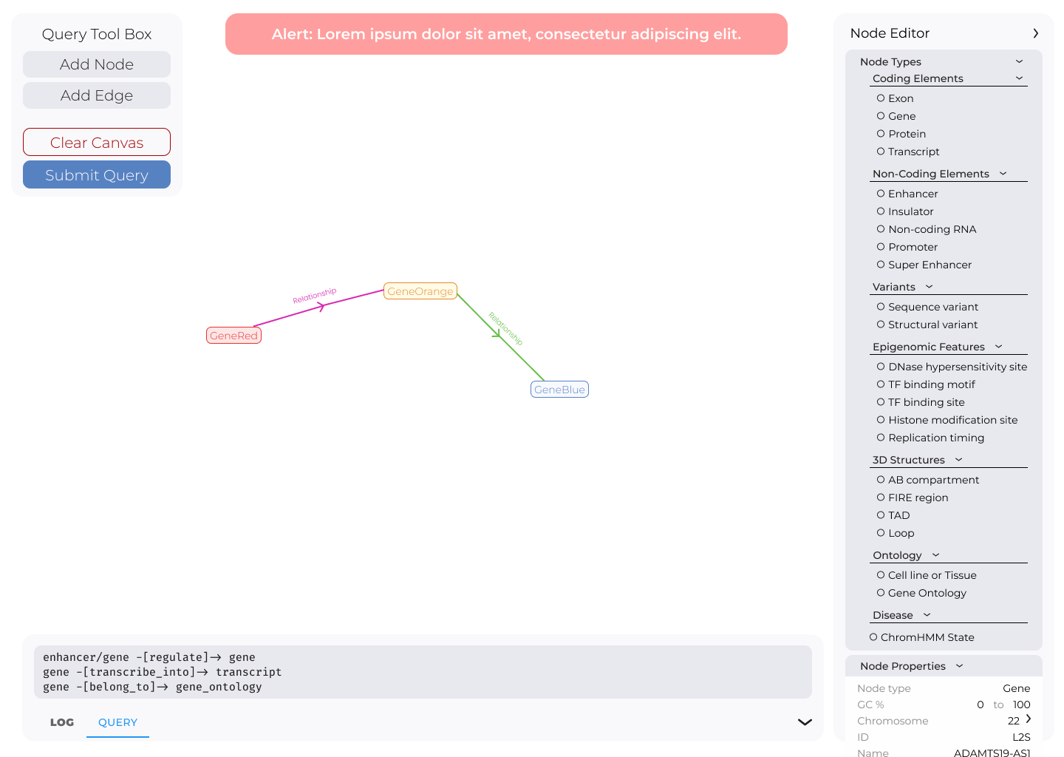Select the GeneRed node
This screenshot has width=1064, height=757.
tap(233, 336)
